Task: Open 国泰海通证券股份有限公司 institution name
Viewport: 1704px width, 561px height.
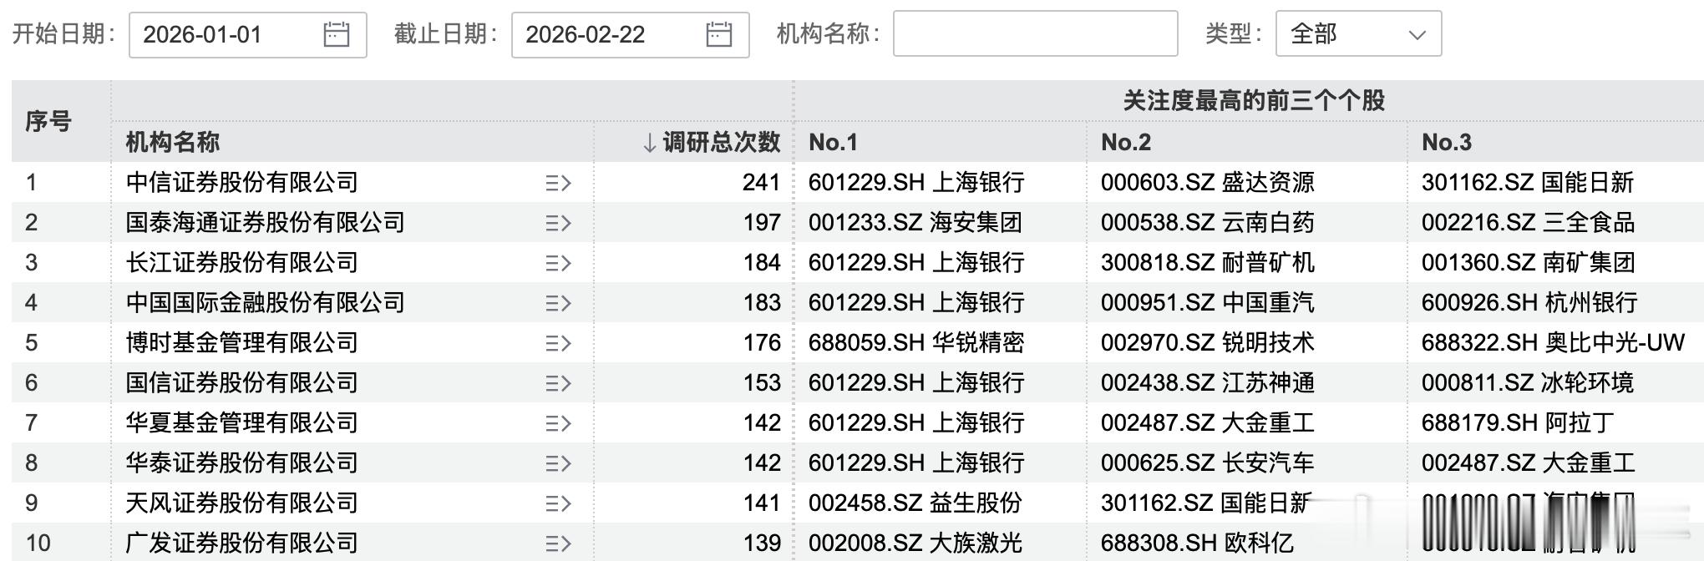Action: (265, 223)
